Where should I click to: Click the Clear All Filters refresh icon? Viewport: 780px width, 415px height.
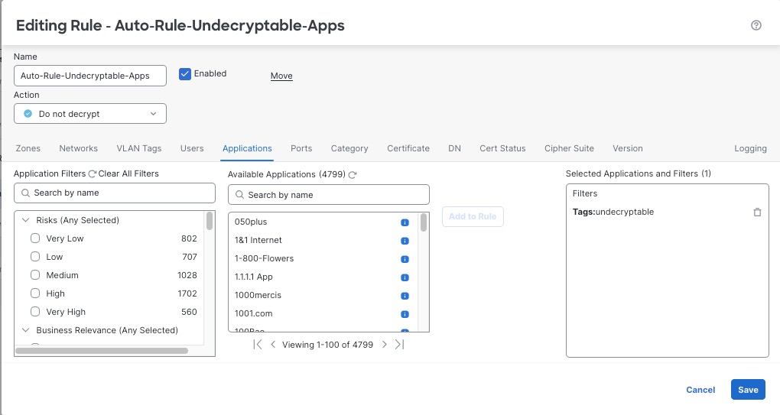(x=93, y=174)
